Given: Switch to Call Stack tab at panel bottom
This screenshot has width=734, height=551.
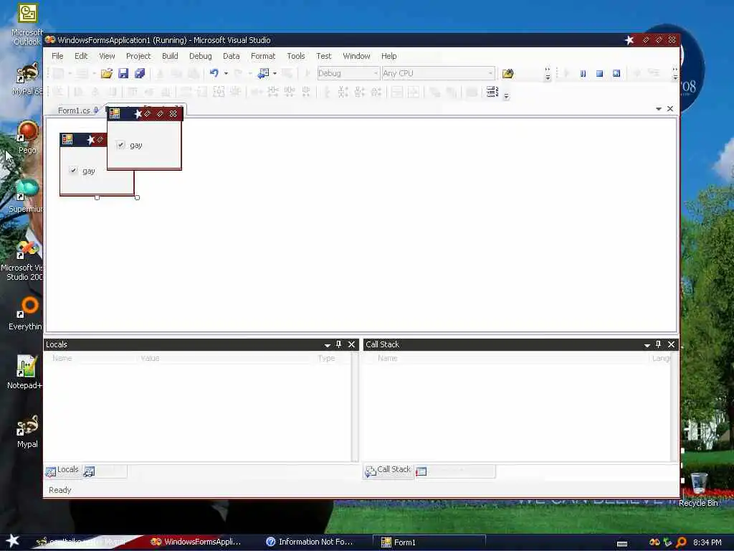Looking at the screenshot, I should (388, 470).
